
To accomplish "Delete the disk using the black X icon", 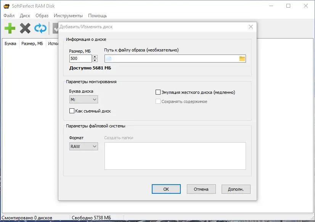I will tap(24, 28).
